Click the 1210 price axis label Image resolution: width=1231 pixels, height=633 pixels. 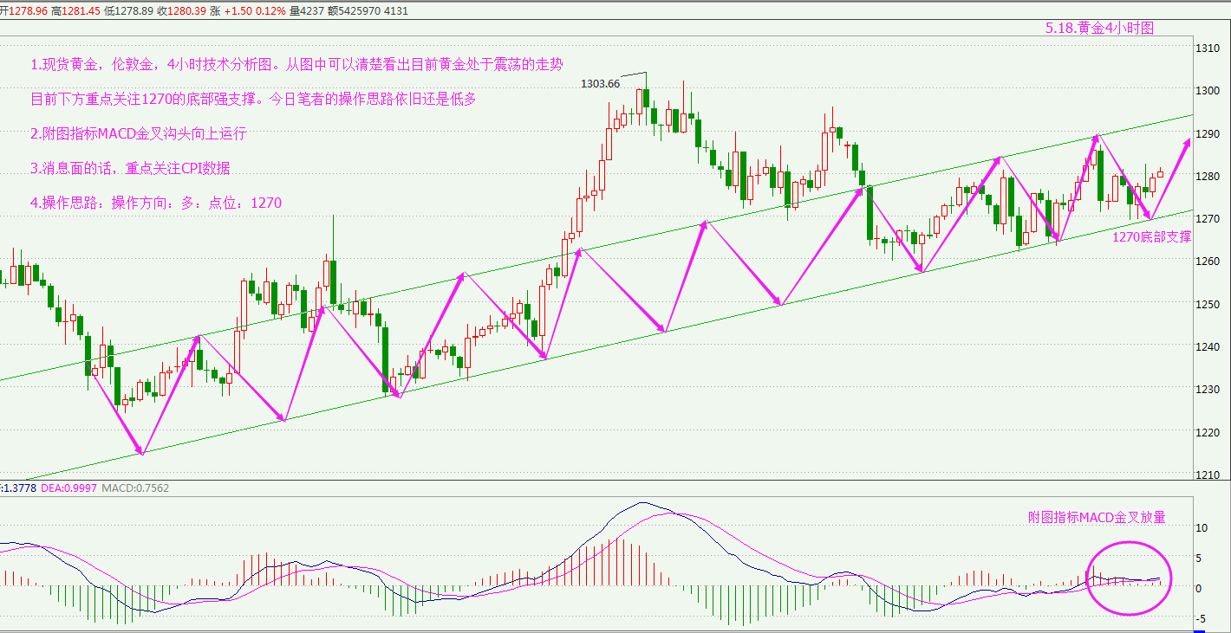(x=1209, y=475)
